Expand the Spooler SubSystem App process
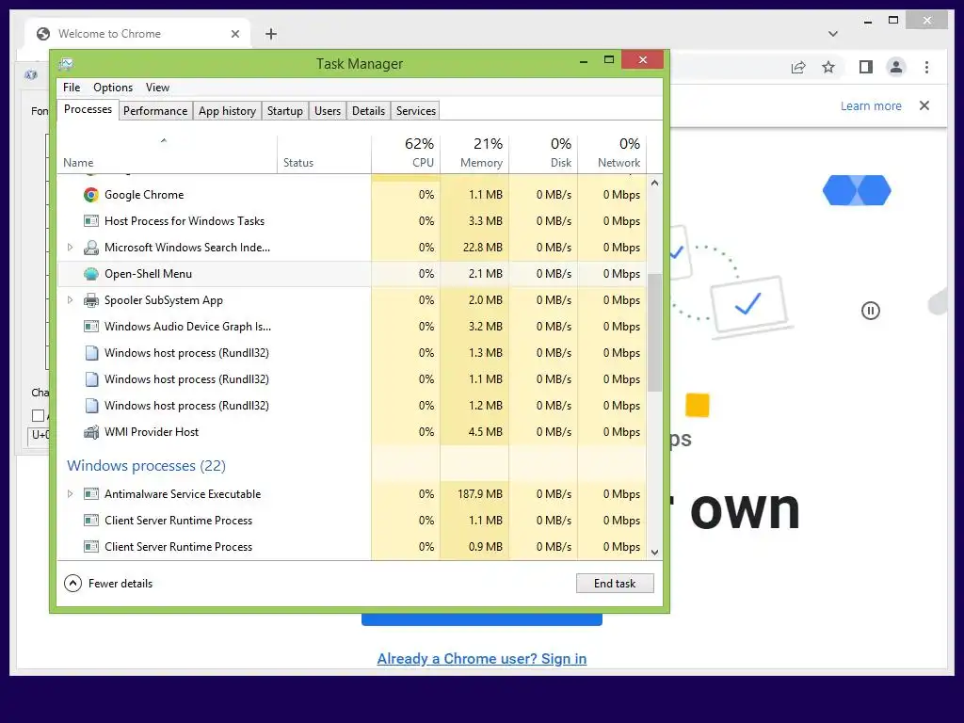This screenshot has height=723, width=964. point(70,300)
